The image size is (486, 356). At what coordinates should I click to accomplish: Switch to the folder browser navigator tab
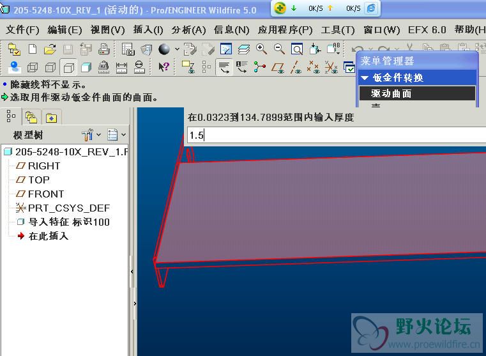[x=31, y=117]
